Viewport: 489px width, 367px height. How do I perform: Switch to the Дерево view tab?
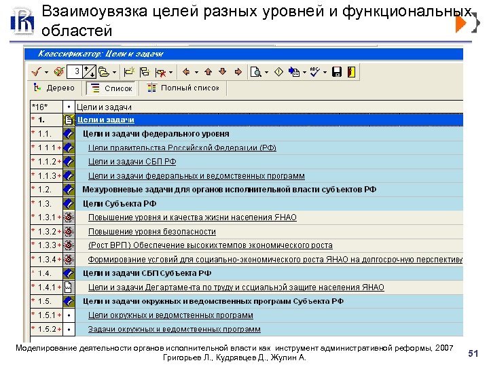coord(54,88)
